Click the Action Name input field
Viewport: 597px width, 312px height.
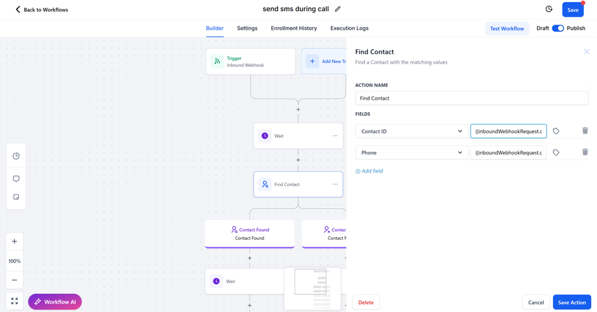pyautogui.click(x=471, y=99)
